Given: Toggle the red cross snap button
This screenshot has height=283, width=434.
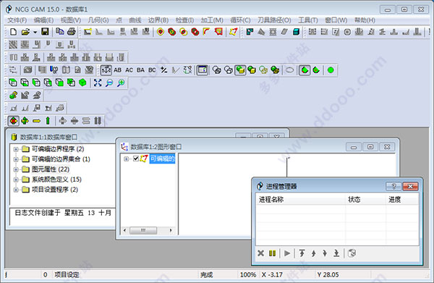Looking at the screenshot, I should (13, 121).
